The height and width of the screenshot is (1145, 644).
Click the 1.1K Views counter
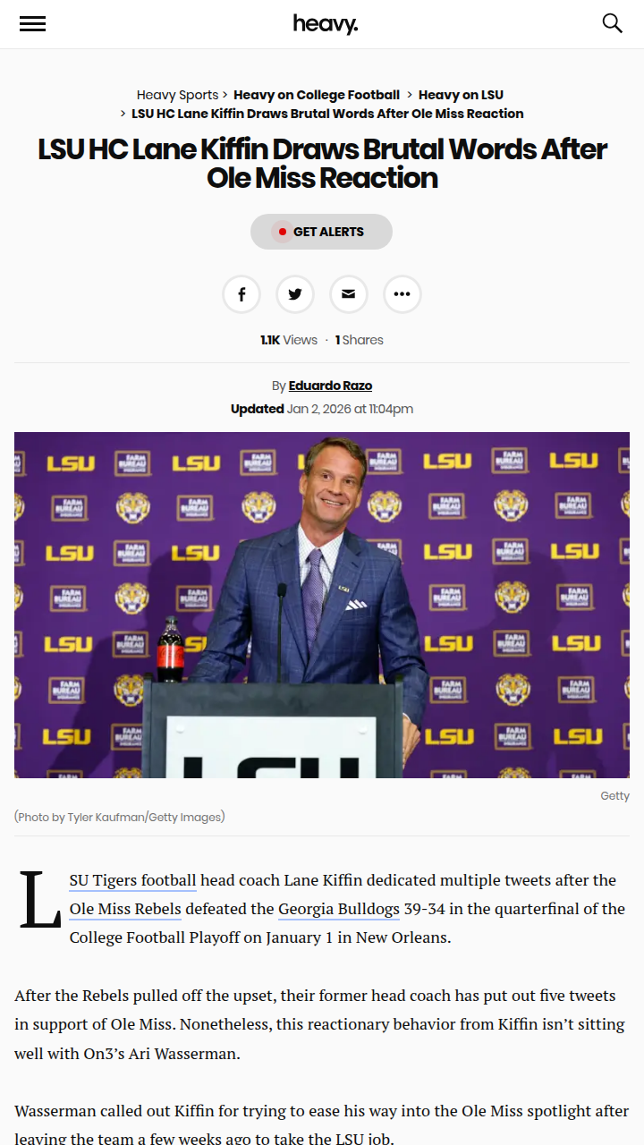coord(289,340)
